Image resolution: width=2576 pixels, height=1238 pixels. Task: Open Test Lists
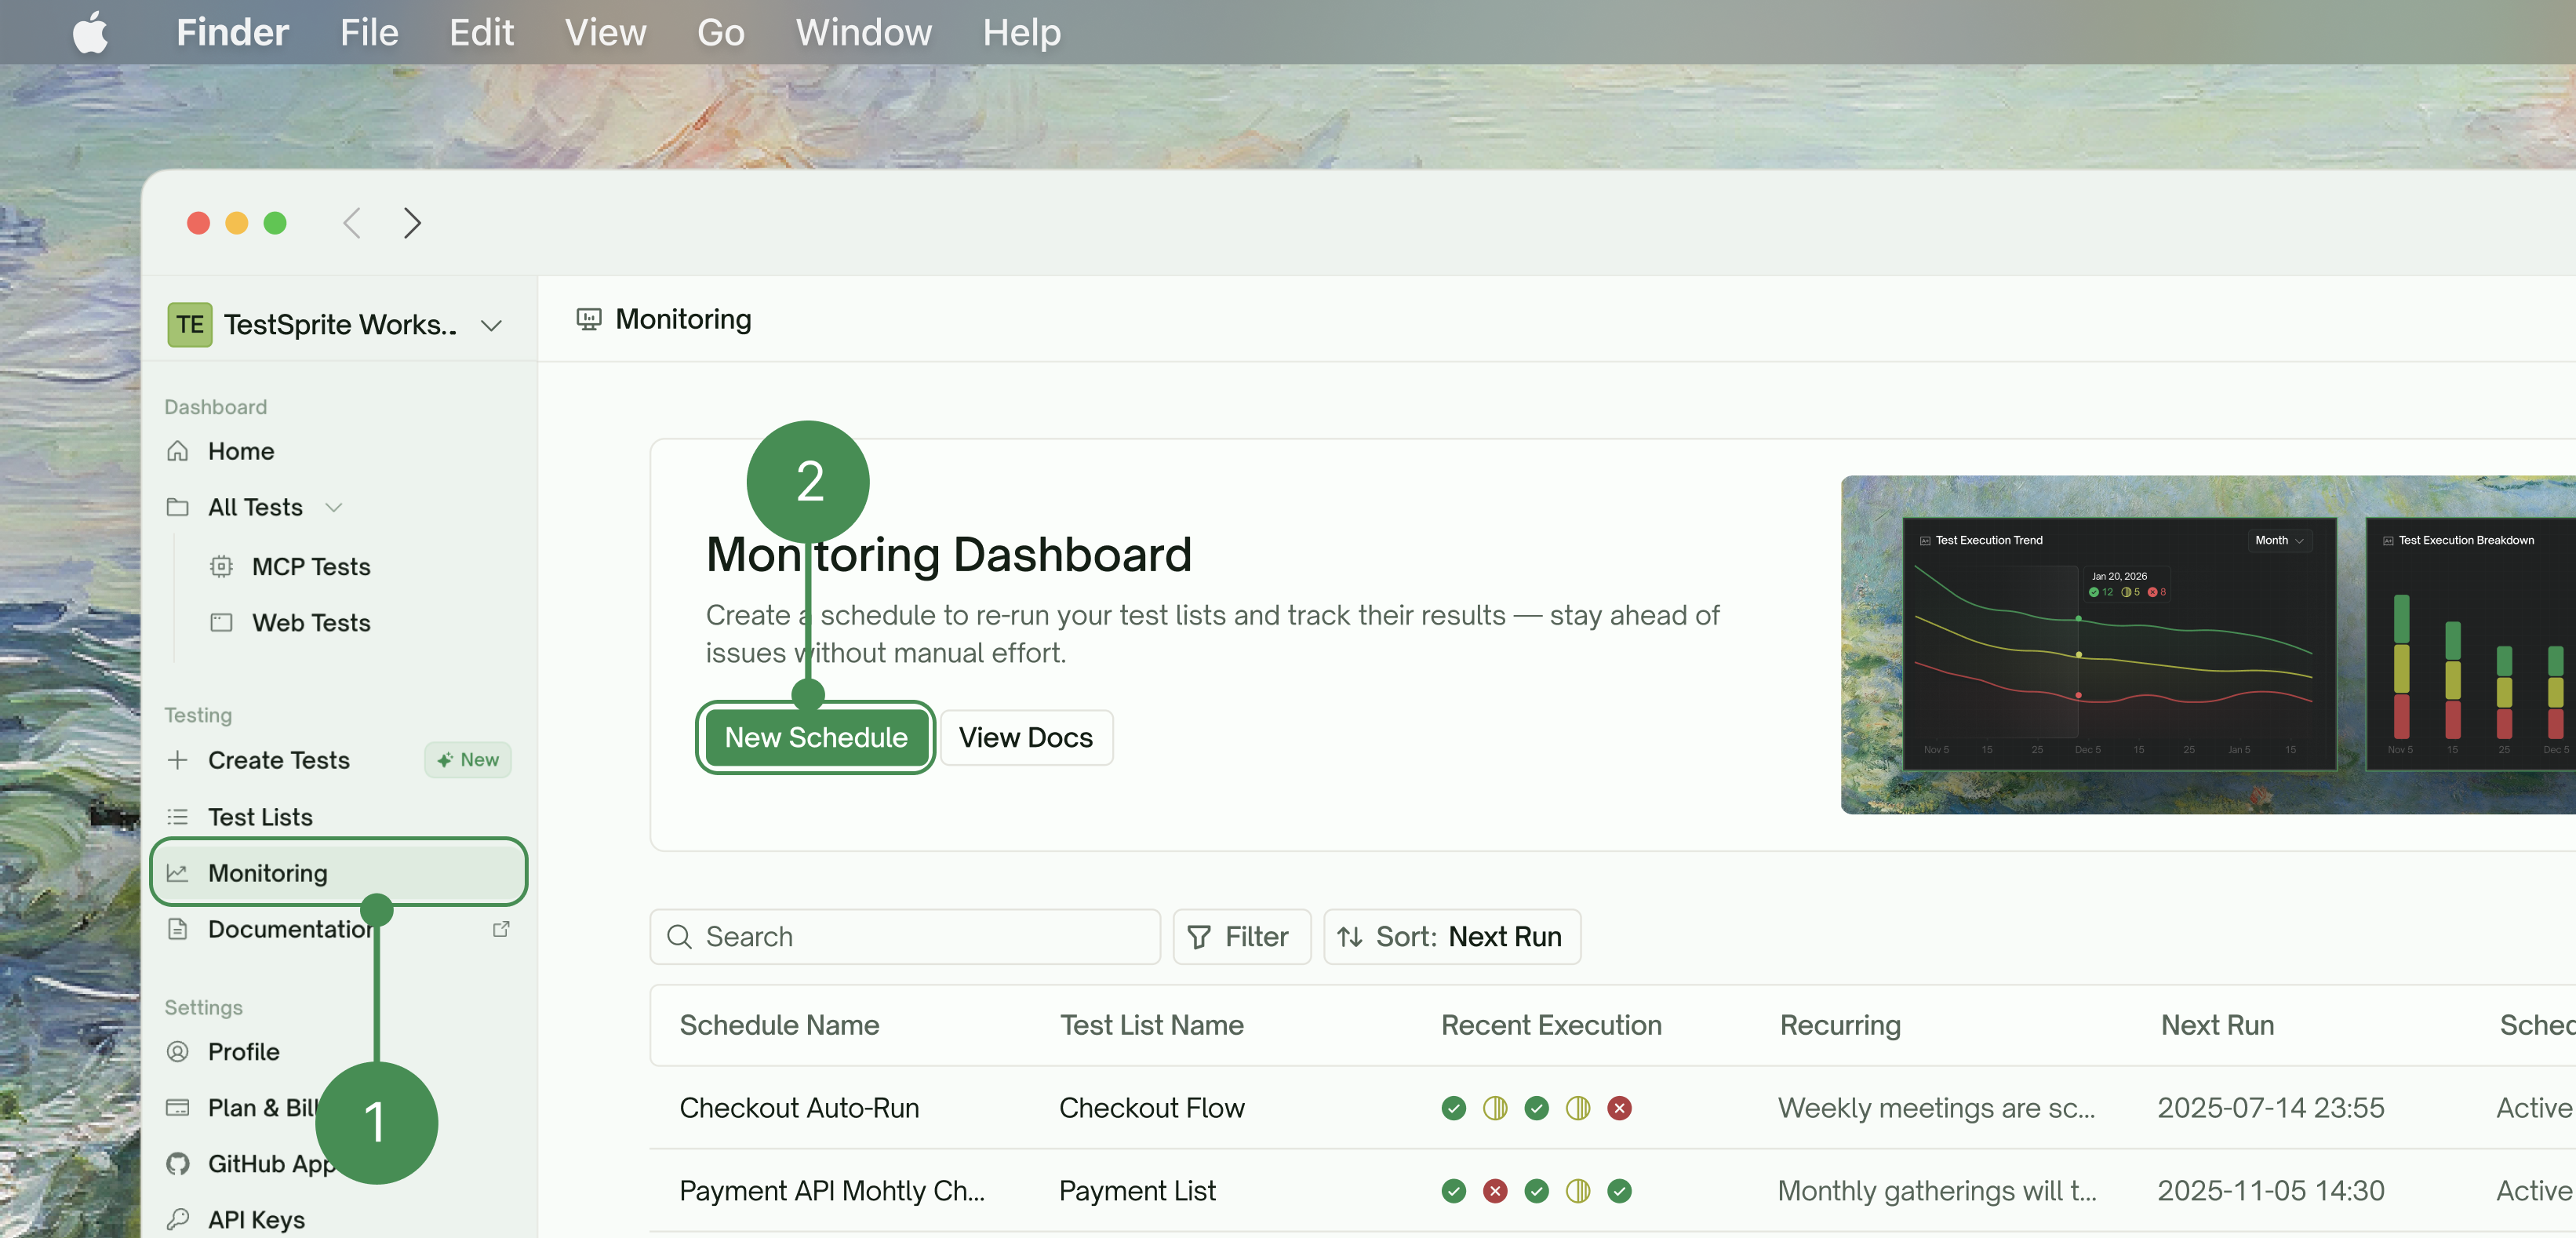point(260,817)
